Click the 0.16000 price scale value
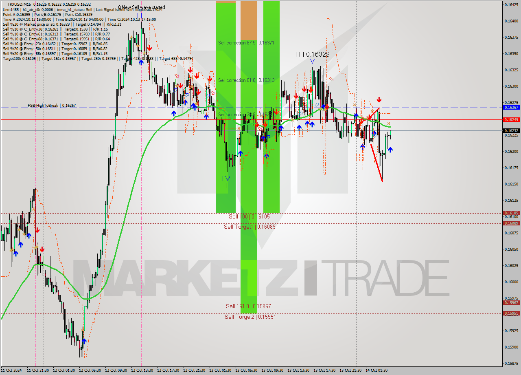 (x=511, y=282)
